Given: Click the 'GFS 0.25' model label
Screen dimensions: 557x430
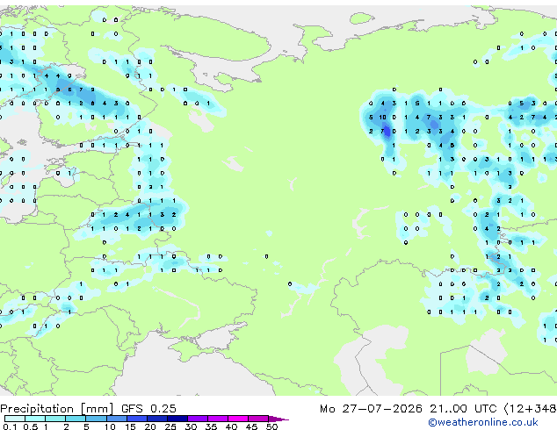Looking at the screenshot, I should pos(148,409).
